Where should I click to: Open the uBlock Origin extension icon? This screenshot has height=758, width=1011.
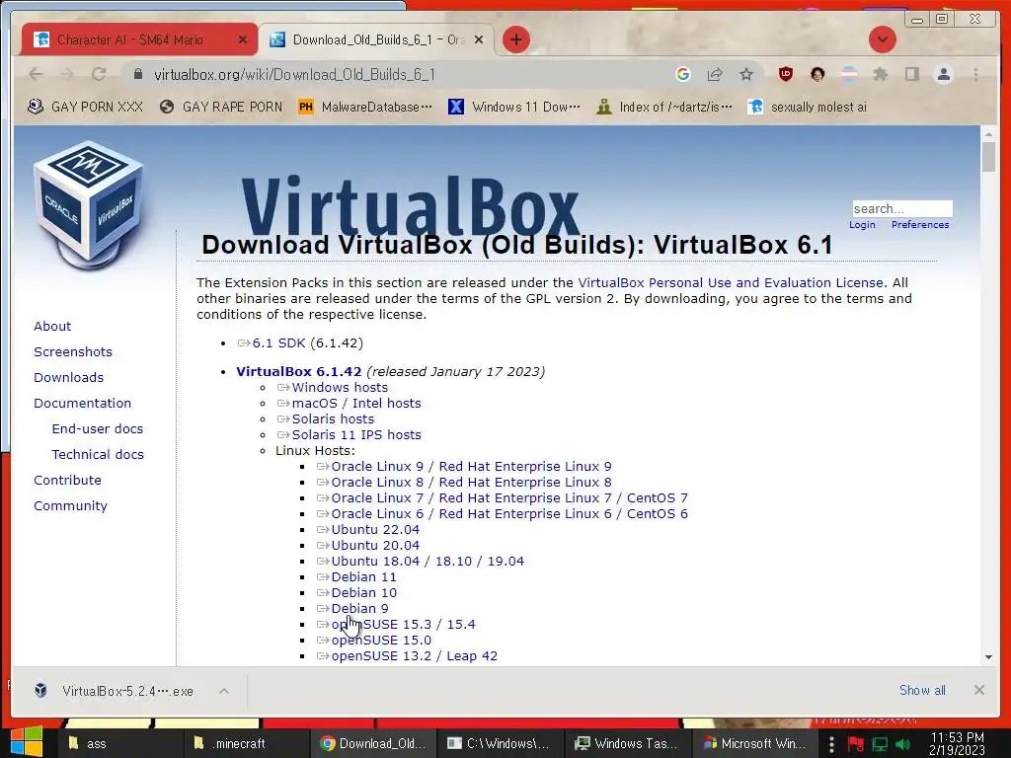[785, 75]
